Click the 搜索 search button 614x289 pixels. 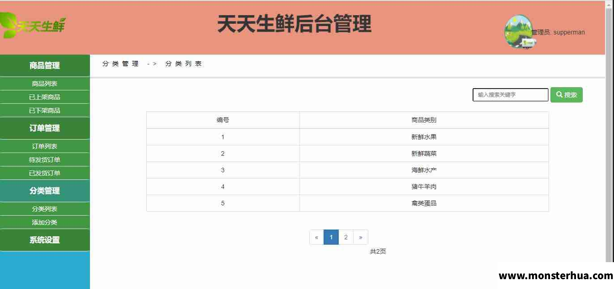point(567,95)
